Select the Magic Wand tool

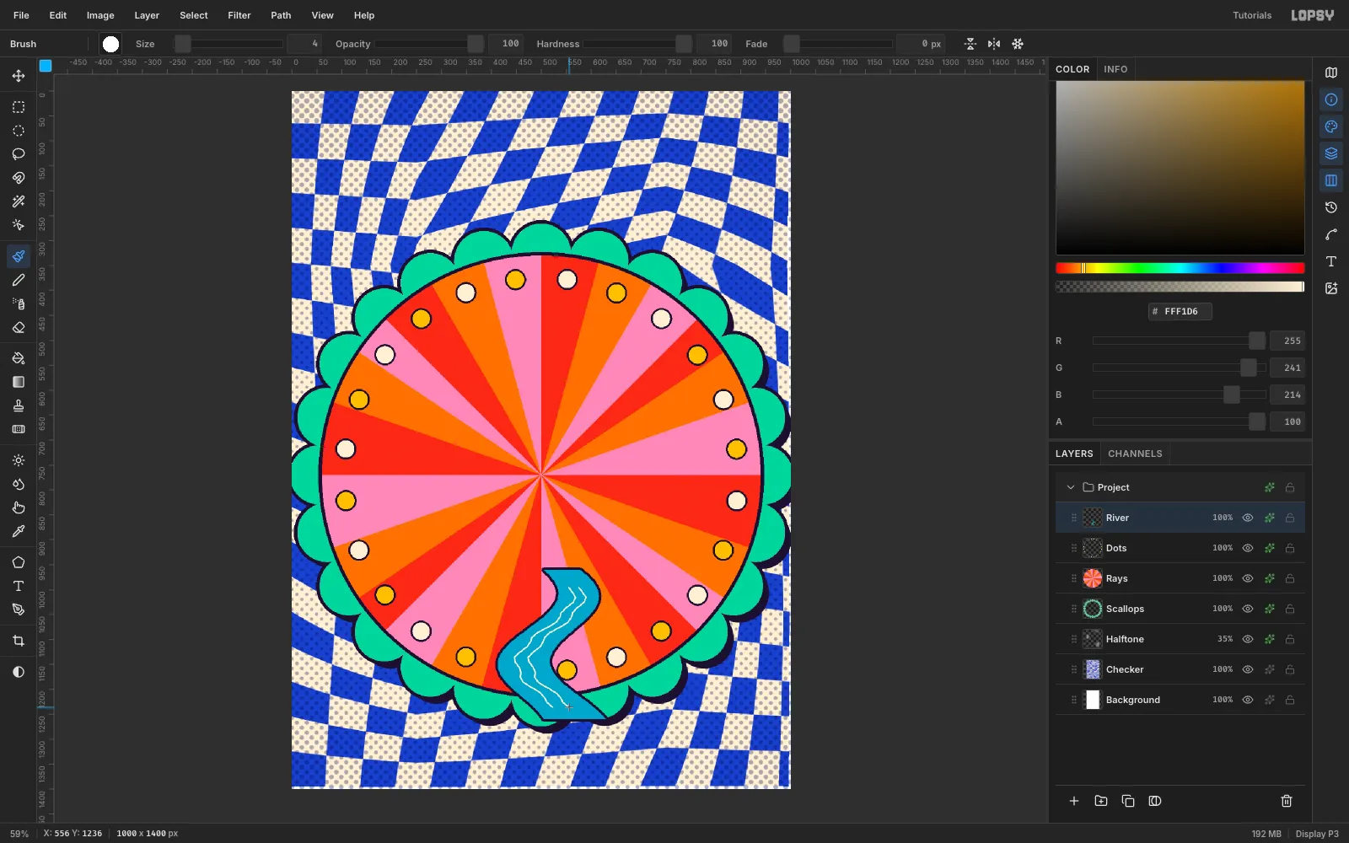pyautogui.click(x=19, y=201)
